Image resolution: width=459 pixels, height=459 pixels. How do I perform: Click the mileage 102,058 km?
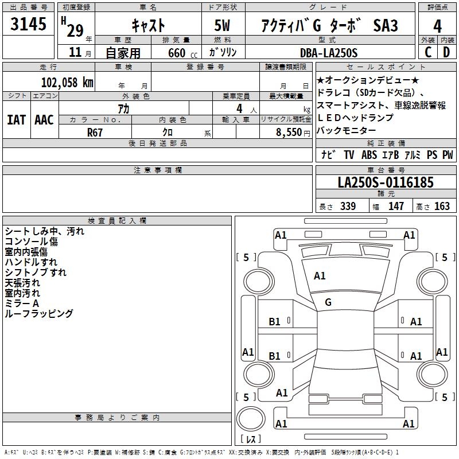click(x=67, y=83)
